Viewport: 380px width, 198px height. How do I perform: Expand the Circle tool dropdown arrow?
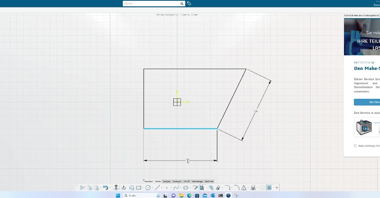(152, 188)
